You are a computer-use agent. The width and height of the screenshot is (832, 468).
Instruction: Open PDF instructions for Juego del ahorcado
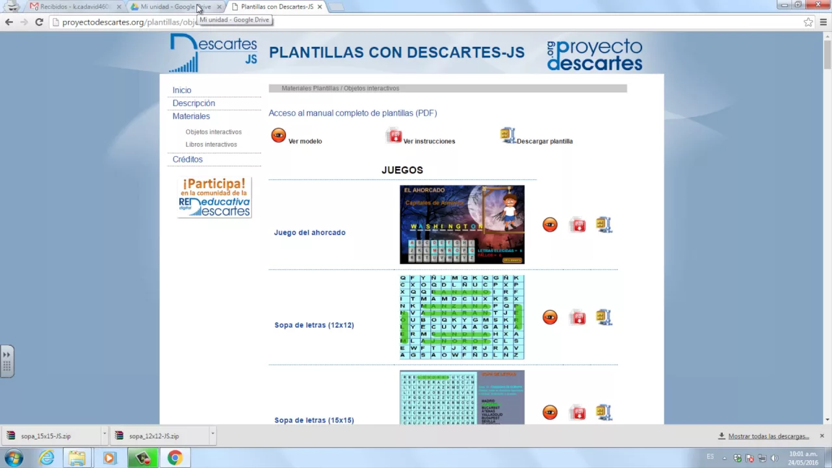click(577, 225)
